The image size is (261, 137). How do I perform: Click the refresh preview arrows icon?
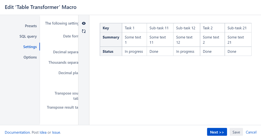84,31
